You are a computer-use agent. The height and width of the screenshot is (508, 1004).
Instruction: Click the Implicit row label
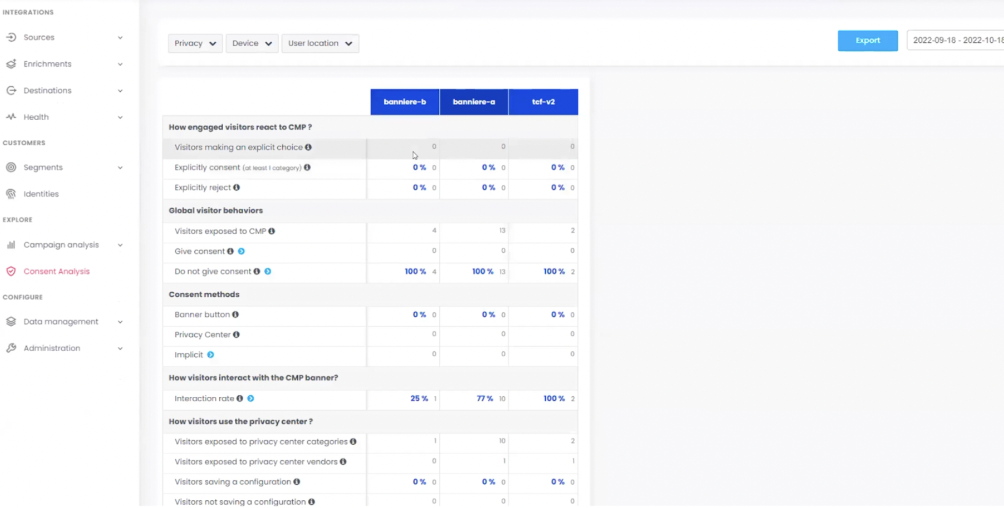pos(189,355)
